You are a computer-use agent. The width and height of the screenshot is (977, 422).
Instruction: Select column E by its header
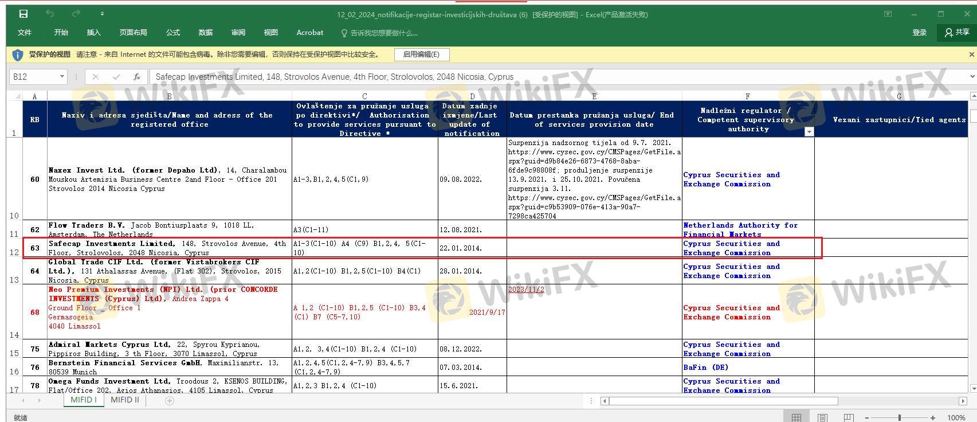(594, 96)
